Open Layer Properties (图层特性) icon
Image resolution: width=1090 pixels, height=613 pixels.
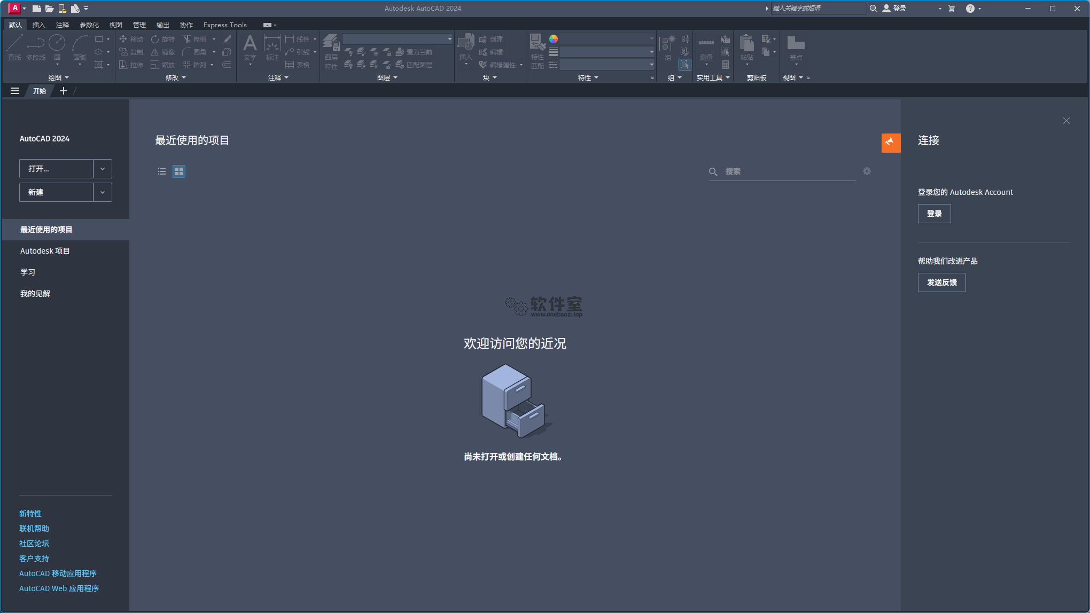coord(331,43)
